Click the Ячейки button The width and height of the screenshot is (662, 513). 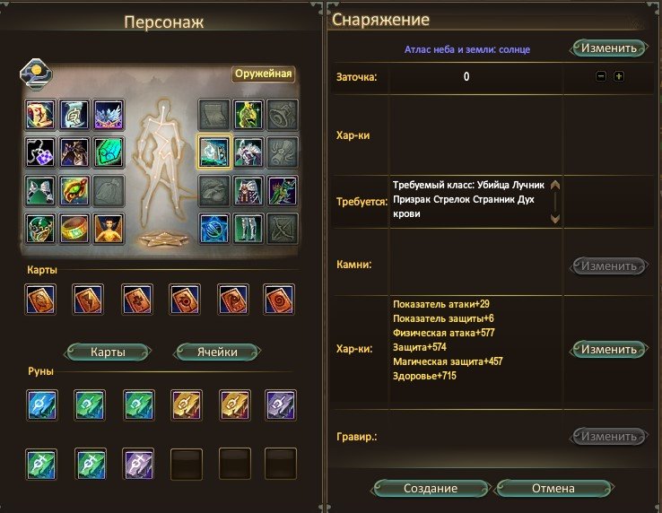[x=217, y=352]
